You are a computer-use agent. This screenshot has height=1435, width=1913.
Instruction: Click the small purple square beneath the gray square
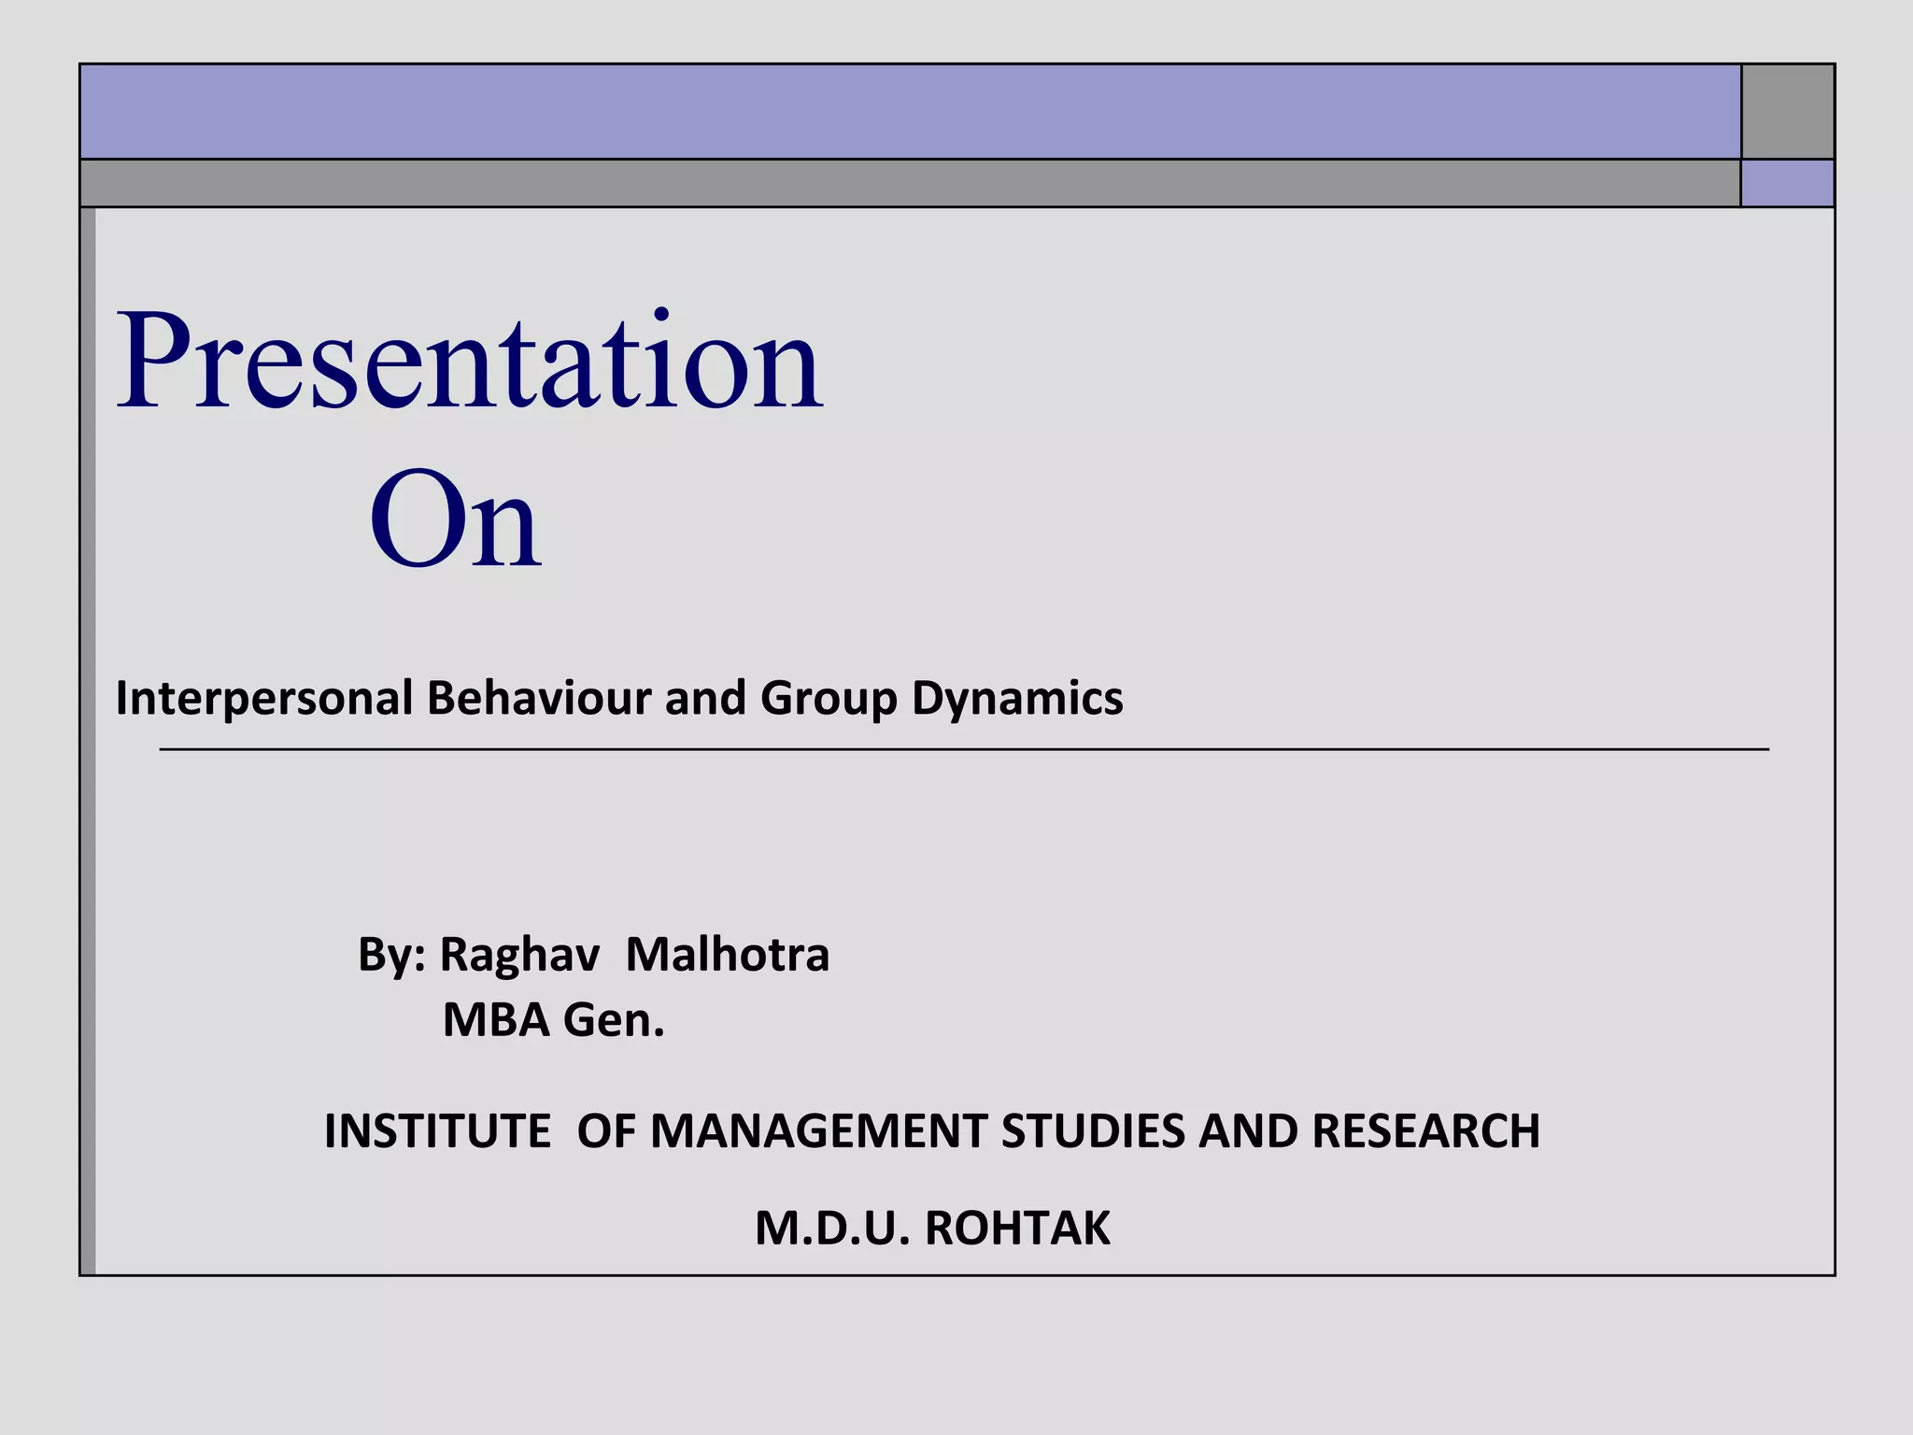[1788, 183]
